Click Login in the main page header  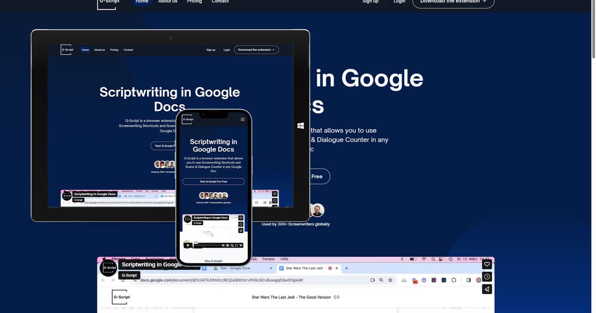point(399,1)
